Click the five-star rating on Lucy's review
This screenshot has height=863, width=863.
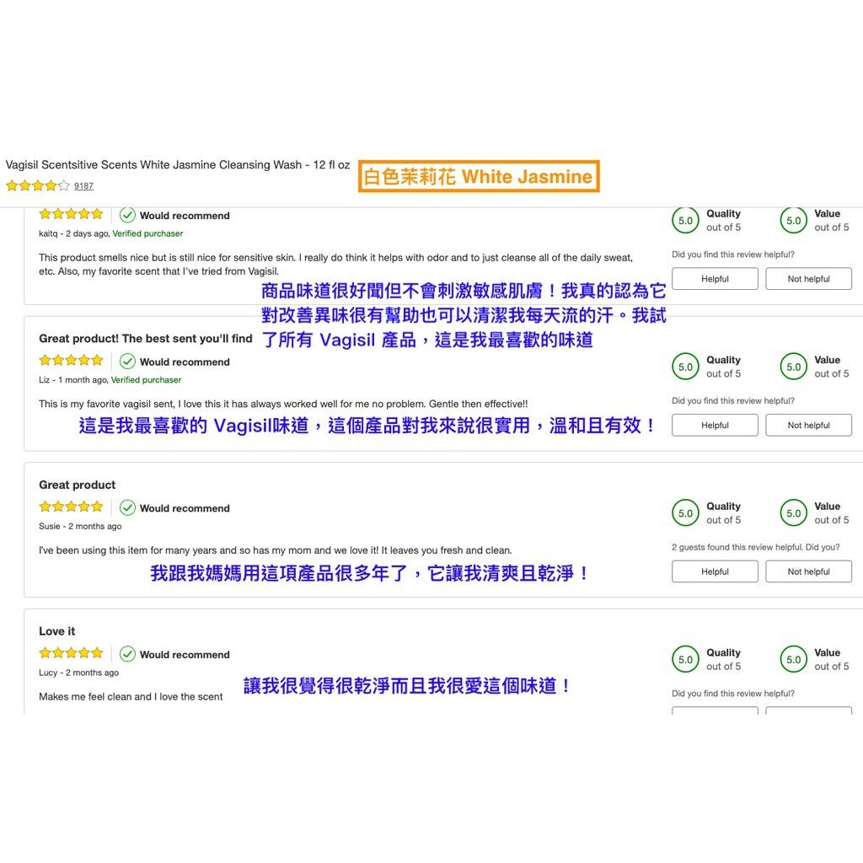click(71, 653)
